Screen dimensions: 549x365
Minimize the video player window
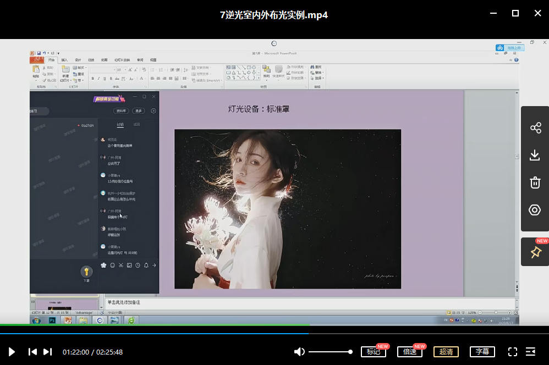493,14
